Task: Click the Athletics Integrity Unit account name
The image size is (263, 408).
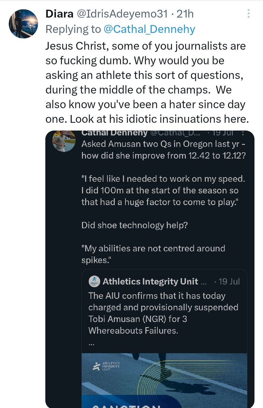Action: (150, 281)
